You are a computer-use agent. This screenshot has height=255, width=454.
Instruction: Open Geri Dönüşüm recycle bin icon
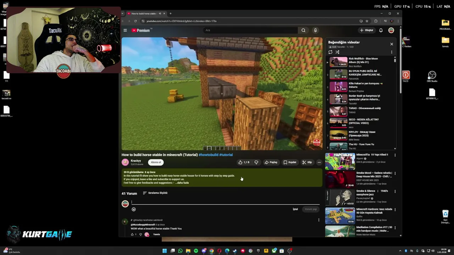(445, 217)
